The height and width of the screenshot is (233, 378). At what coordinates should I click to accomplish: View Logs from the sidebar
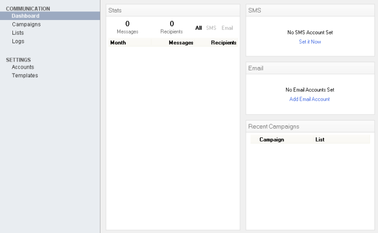[18, 41]
